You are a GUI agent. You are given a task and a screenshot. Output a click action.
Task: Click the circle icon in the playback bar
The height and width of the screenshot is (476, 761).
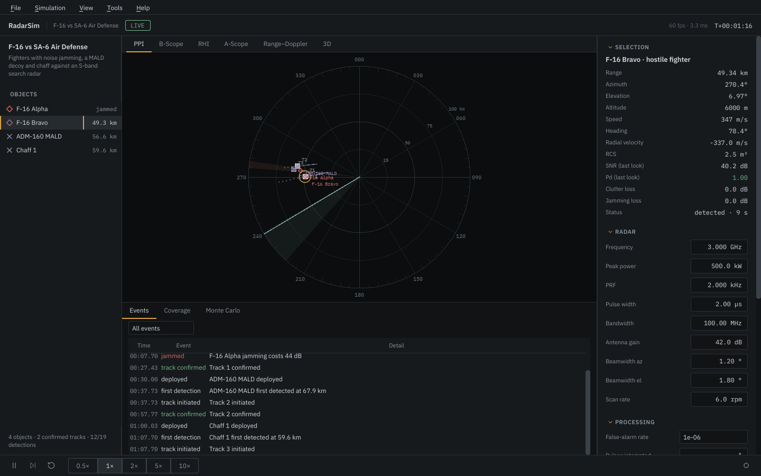746,465
